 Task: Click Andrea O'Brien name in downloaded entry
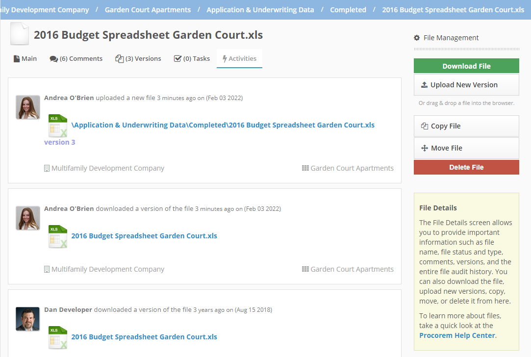tap(69, 208)
